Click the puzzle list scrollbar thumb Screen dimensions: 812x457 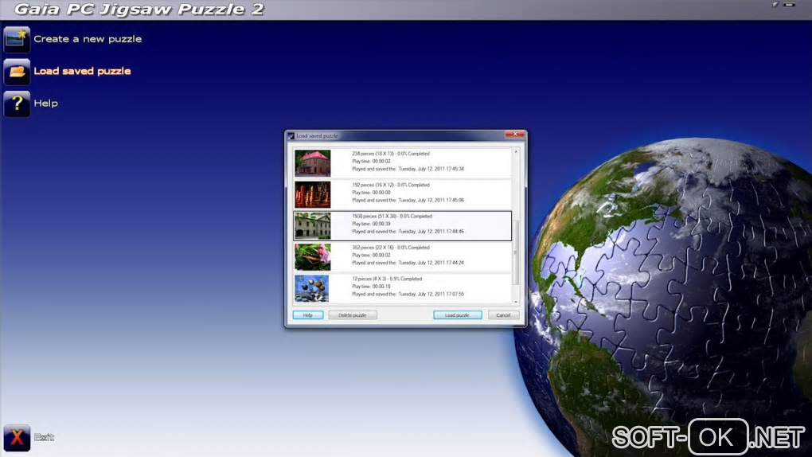516,252
